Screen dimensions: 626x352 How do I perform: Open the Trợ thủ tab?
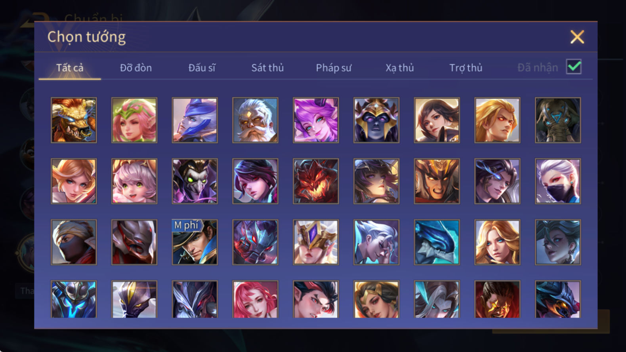click(466, 68)
